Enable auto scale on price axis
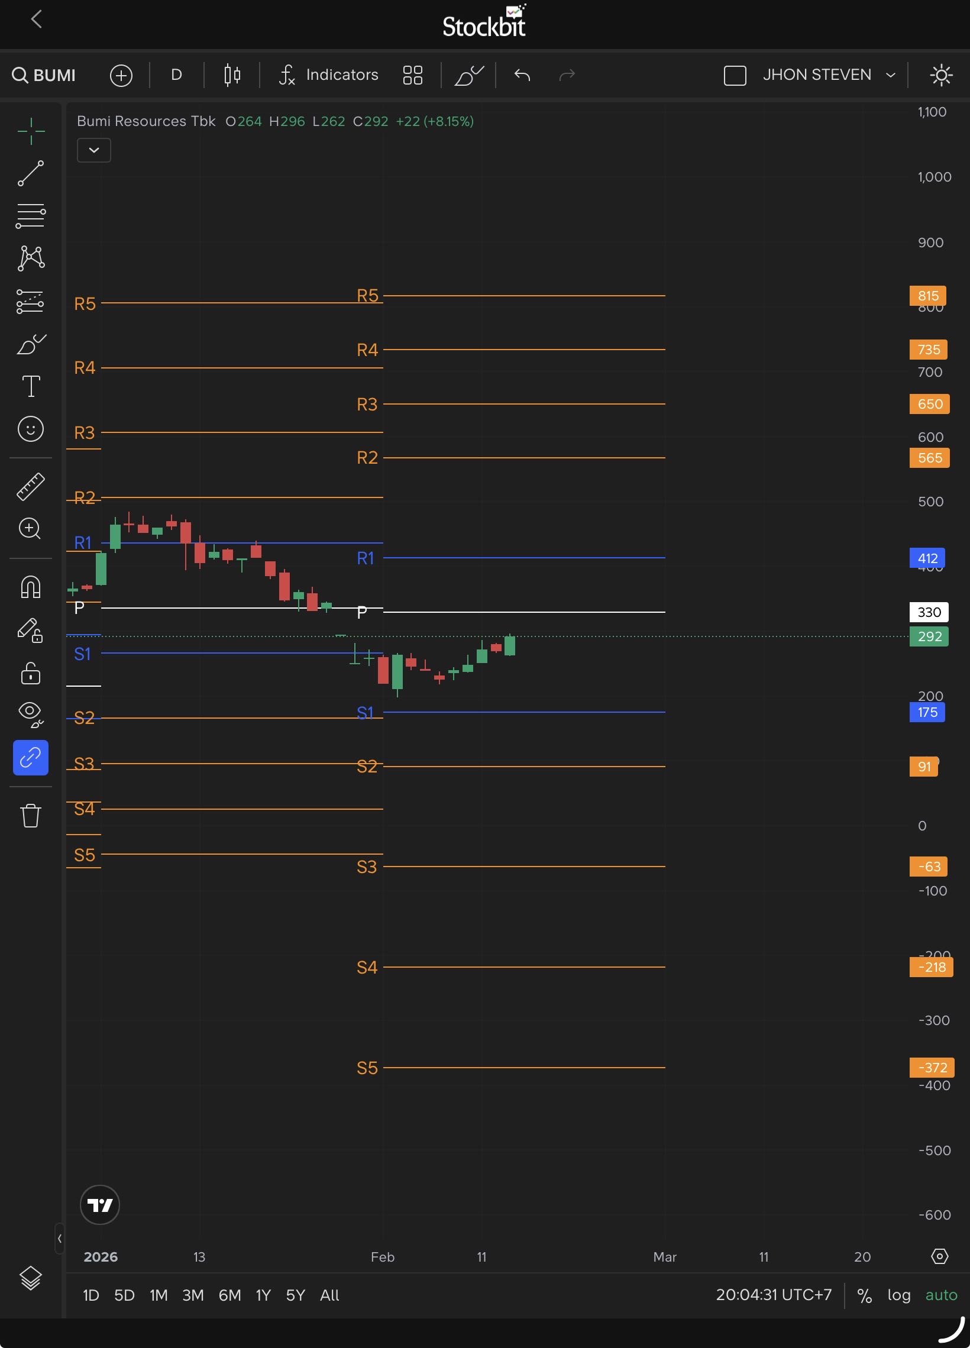Screen dimensions: 970x1348 pos(941,1295)
